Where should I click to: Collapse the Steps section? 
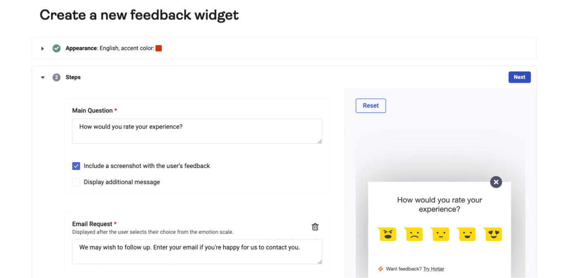(43, 77)
